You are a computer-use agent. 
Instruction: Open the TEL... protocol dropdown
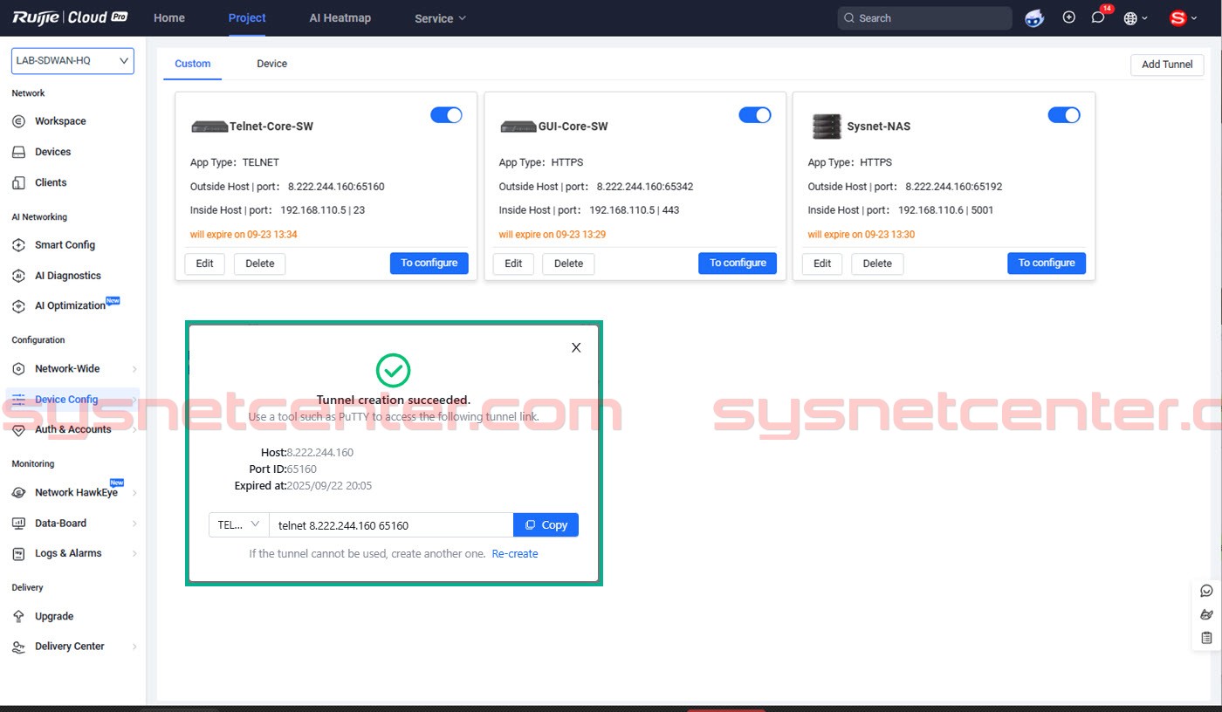click(238, 524)
